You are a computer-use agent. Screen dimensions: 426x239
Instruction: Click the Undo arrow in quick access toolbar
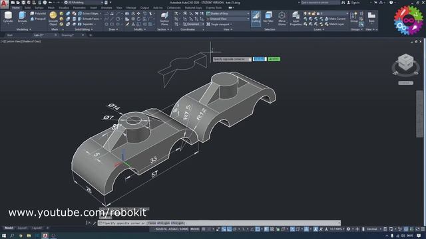pos(51,3)
